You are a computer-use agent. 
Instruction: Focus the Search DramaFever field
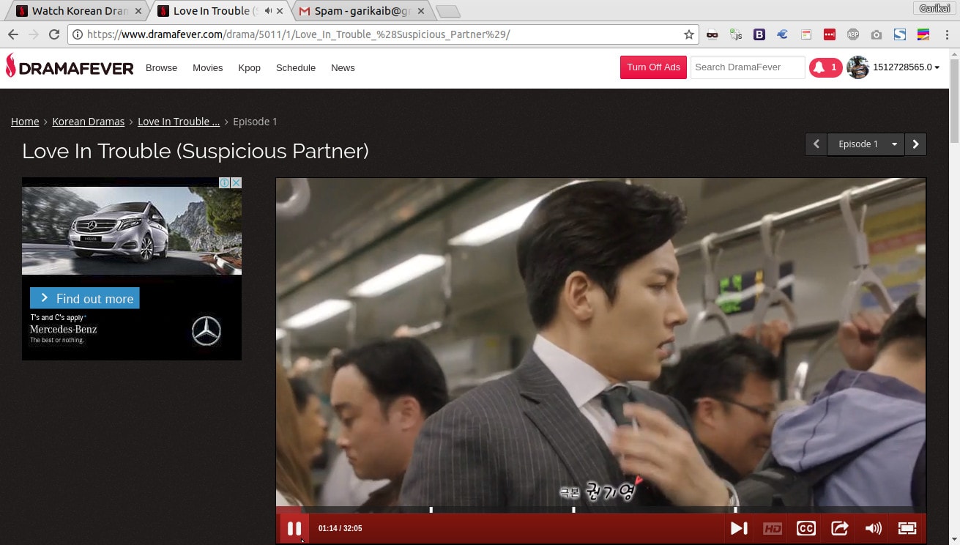tap(748, 67)
